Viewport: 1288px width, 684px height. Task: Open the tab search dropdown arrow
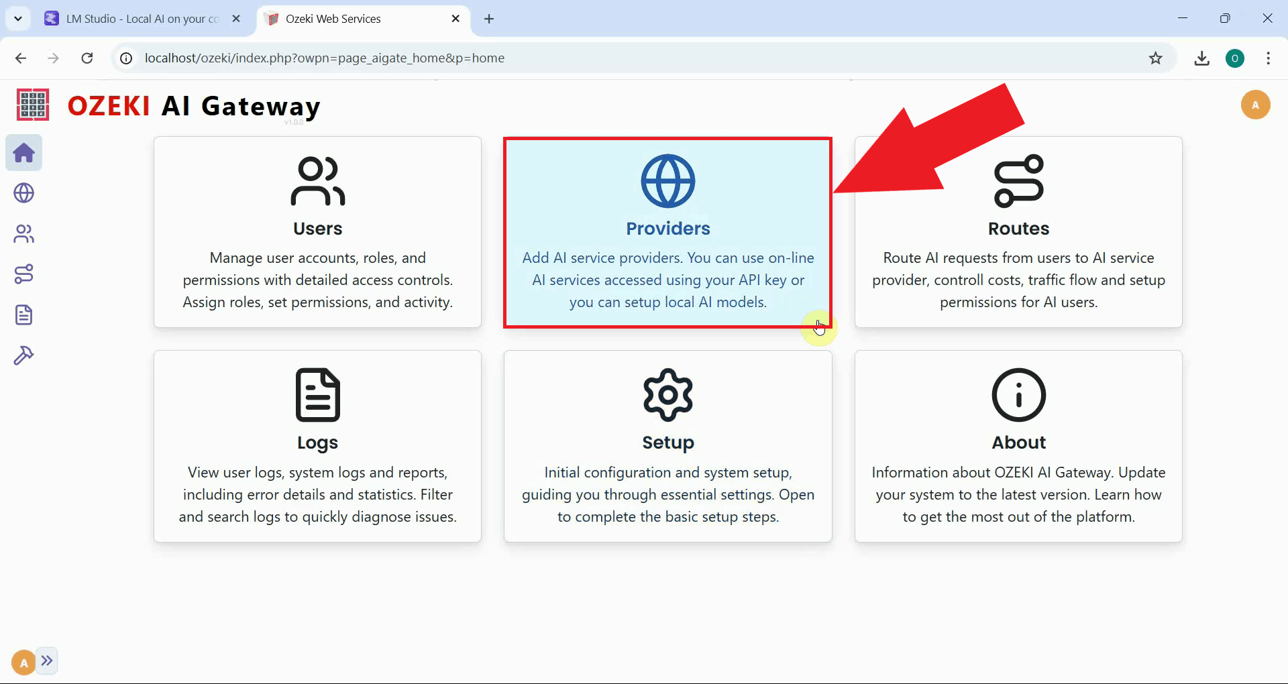[x=18, y=18]
